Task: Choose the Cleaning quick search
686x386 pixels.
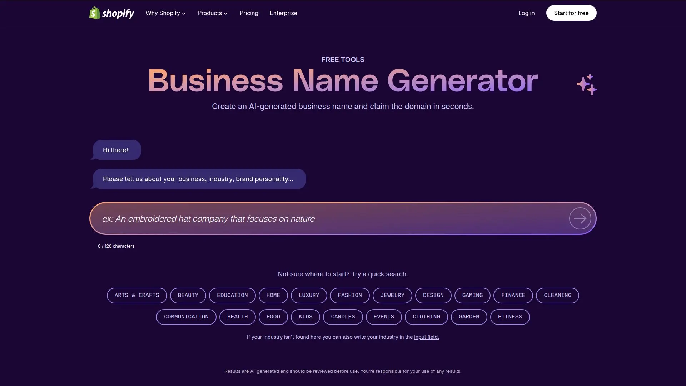Action: coord(557,295)
